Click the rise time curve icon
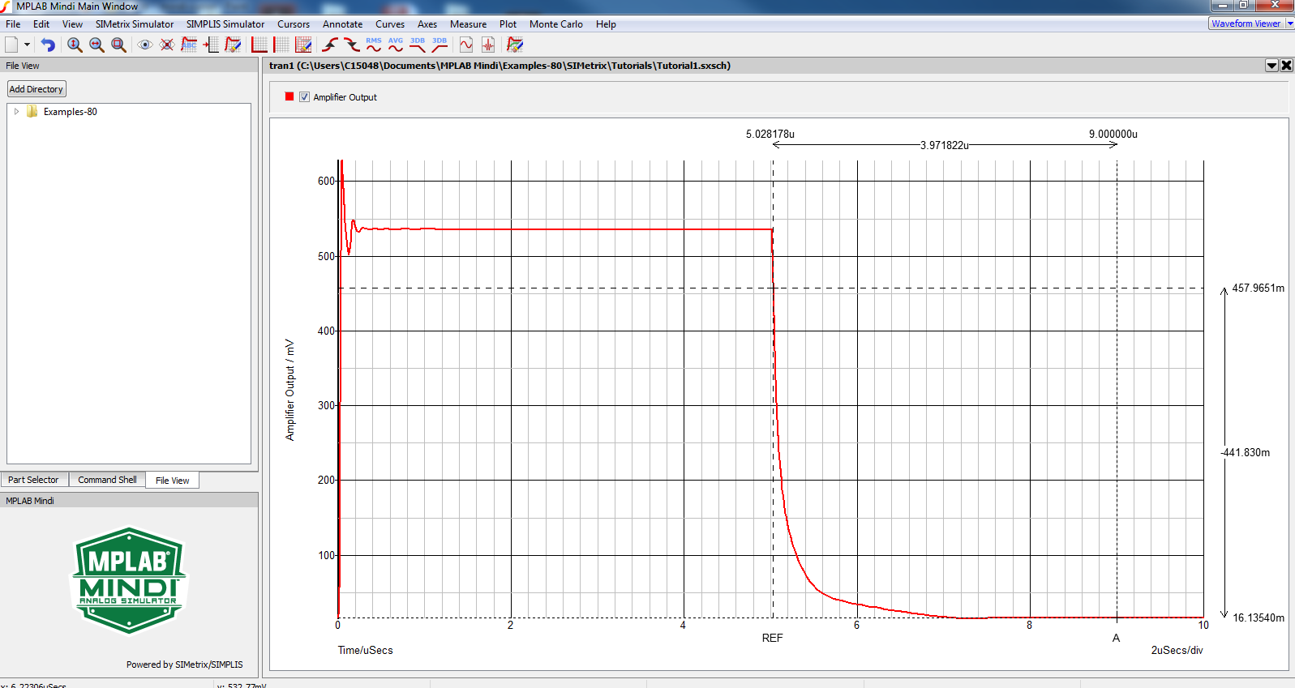1295x688 pixels. [x=330, y=45]
